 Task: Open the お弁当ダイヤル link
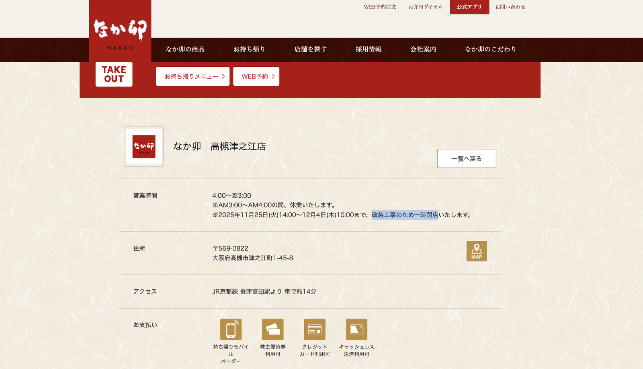point(426,7)
